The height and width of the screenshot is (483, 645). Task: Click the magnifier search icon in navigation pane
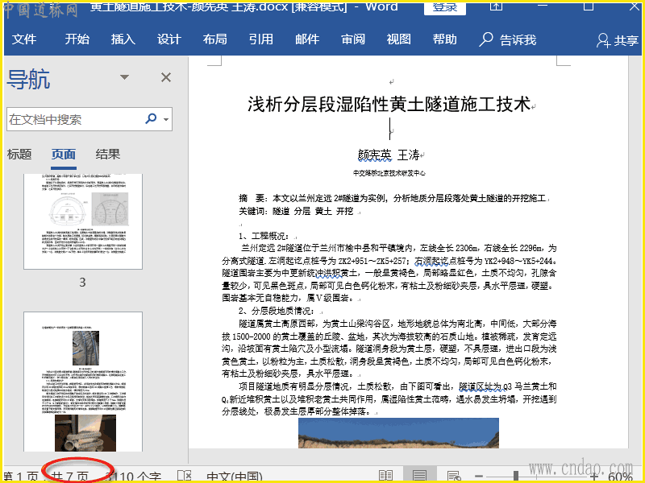pos(152,118)
